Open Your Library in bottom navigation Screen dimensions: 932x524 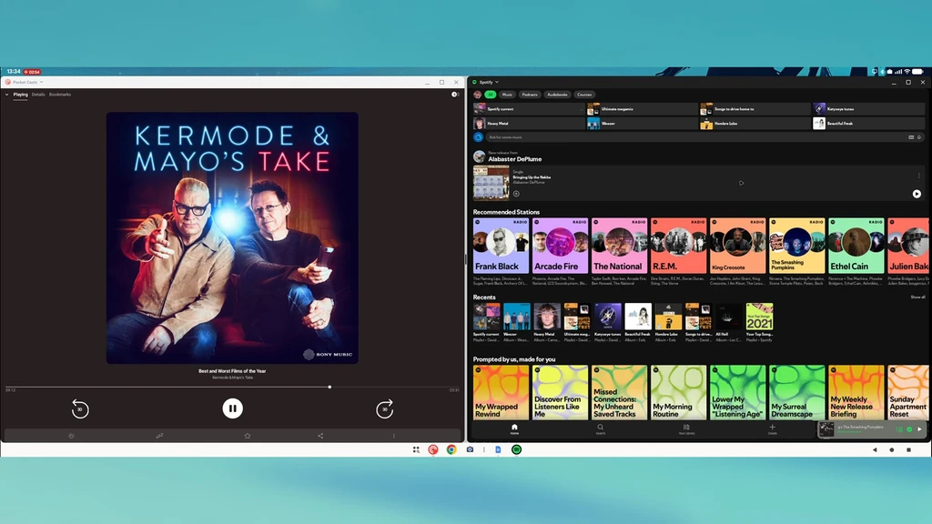click(686, 429)
